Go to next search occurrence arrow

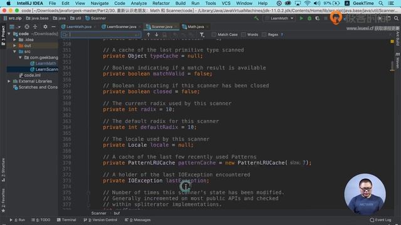pos(157,34)
